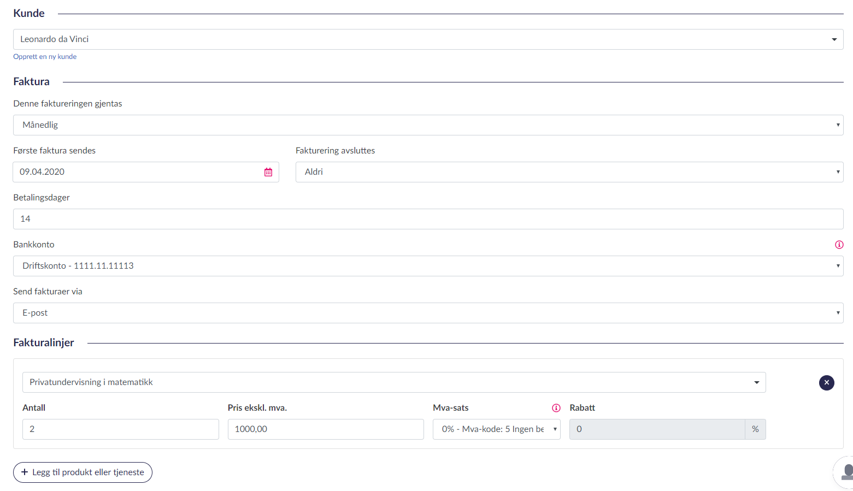853x491 pixels.
Task: Click the Pris ekskl. mva. price field
Action: click(325, 429)
